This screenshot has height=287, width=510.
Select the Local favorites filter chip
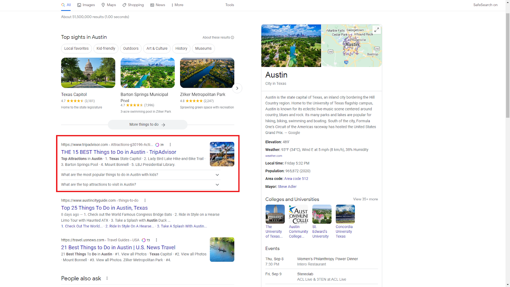(76, 48)
